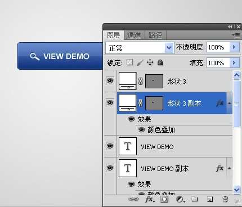Open the layers panel options menu
The width and height of the screenshot is (242, 207).
point(236,35)
